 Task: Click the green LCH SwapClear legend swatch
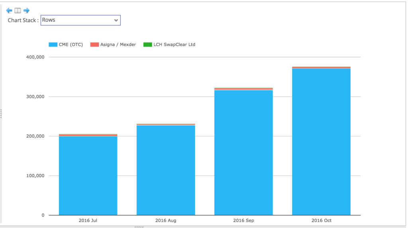pos(147,45)
